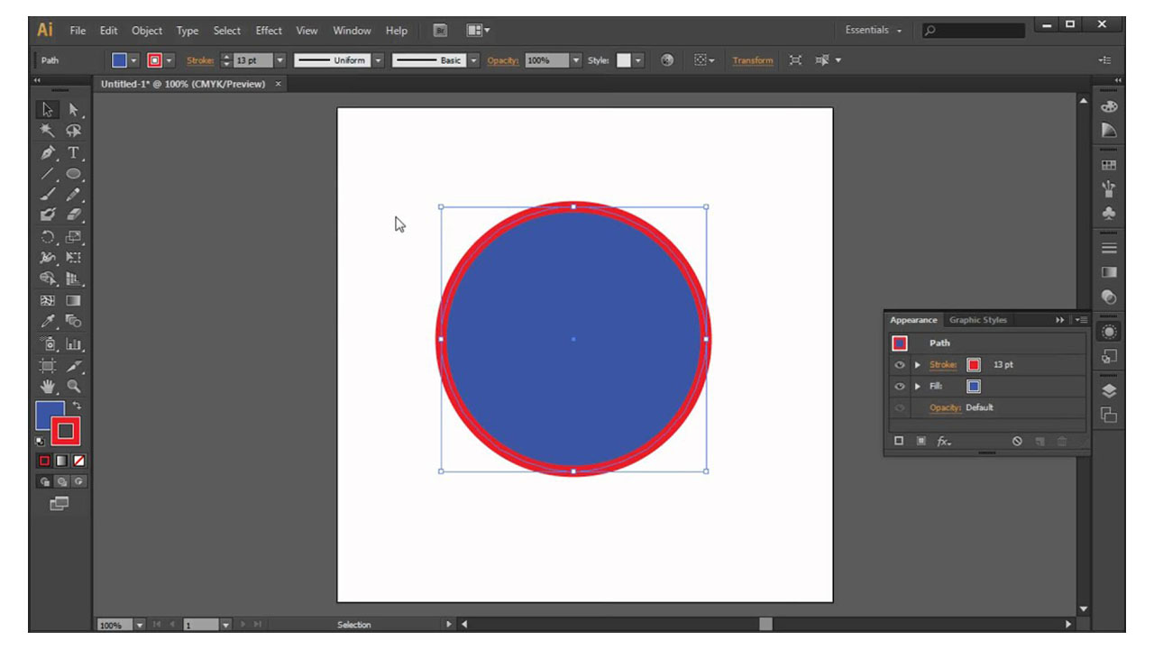Hide the Stroke attribute visibility eye
Screen dimensions: 1154x649
coord(899,365)
